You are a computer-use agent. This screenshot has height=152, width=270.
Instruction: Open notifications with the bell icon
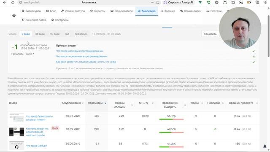(x=265, y=147)
